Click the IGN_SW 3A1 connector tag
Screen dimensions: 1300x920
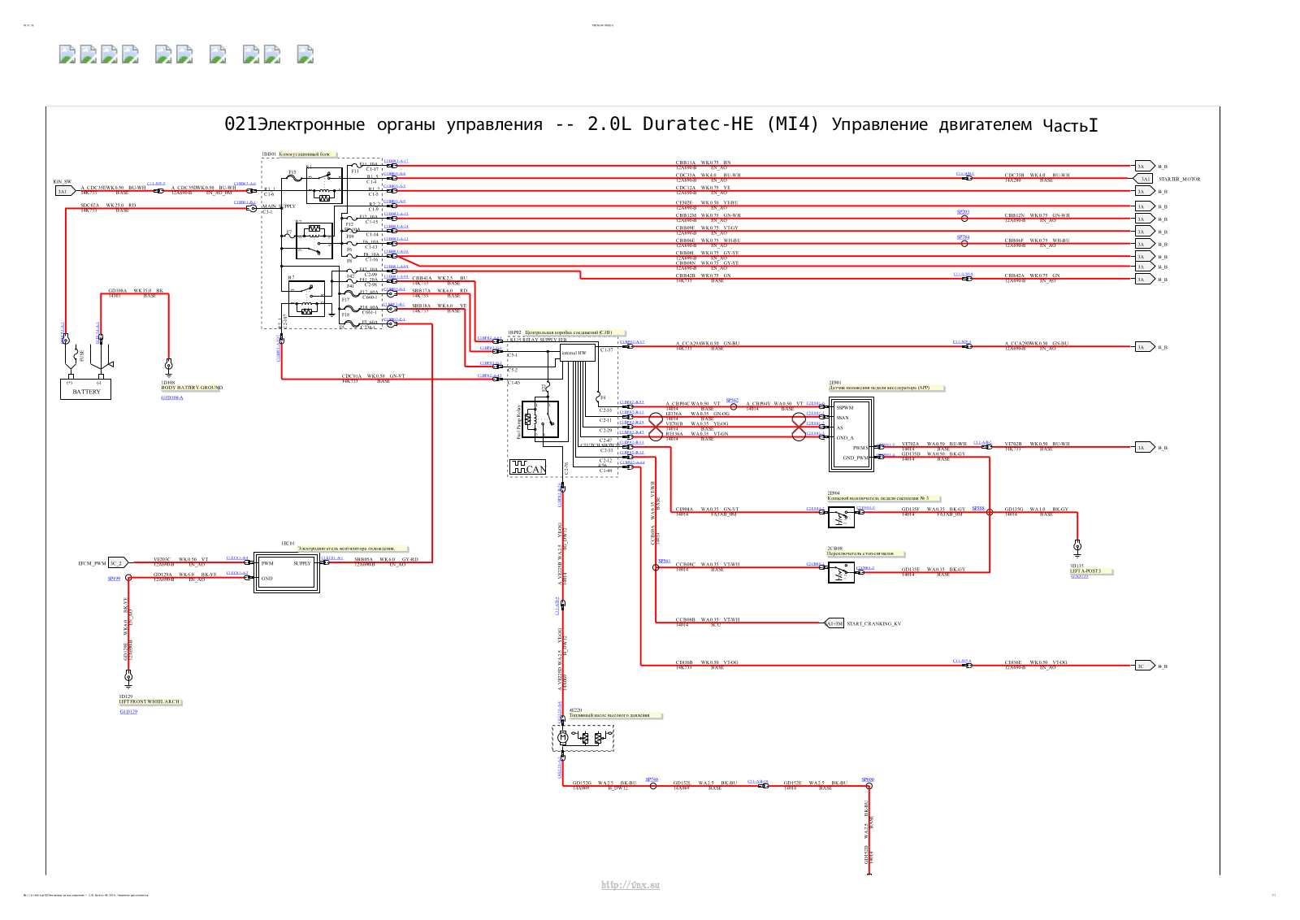pyautogui.click(x=63, y=192)
